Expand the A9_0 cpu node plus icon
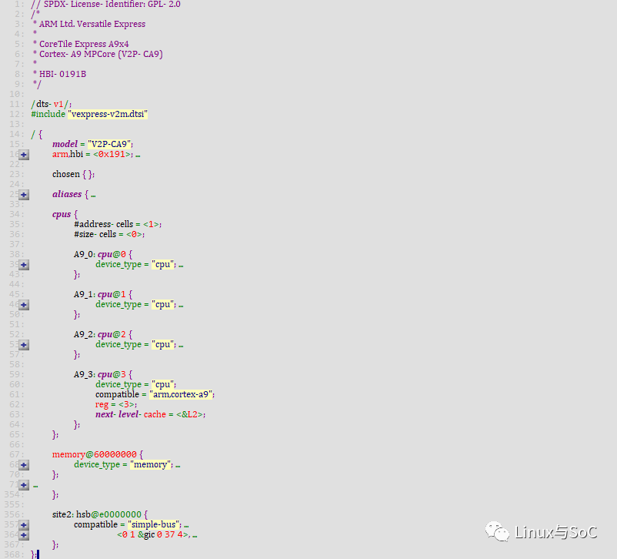Screen dimensions: 617x559 [23, 264]
